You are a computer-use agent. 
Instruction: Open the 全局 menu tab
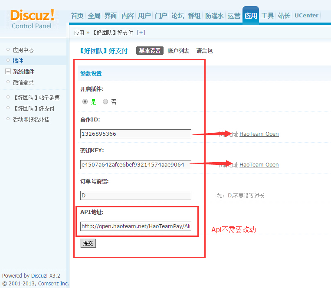click(x=94, y=16)
